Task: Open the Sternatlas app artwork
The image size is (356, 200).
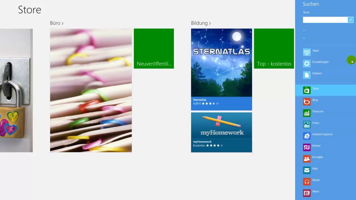Action: tap(221, 62)
